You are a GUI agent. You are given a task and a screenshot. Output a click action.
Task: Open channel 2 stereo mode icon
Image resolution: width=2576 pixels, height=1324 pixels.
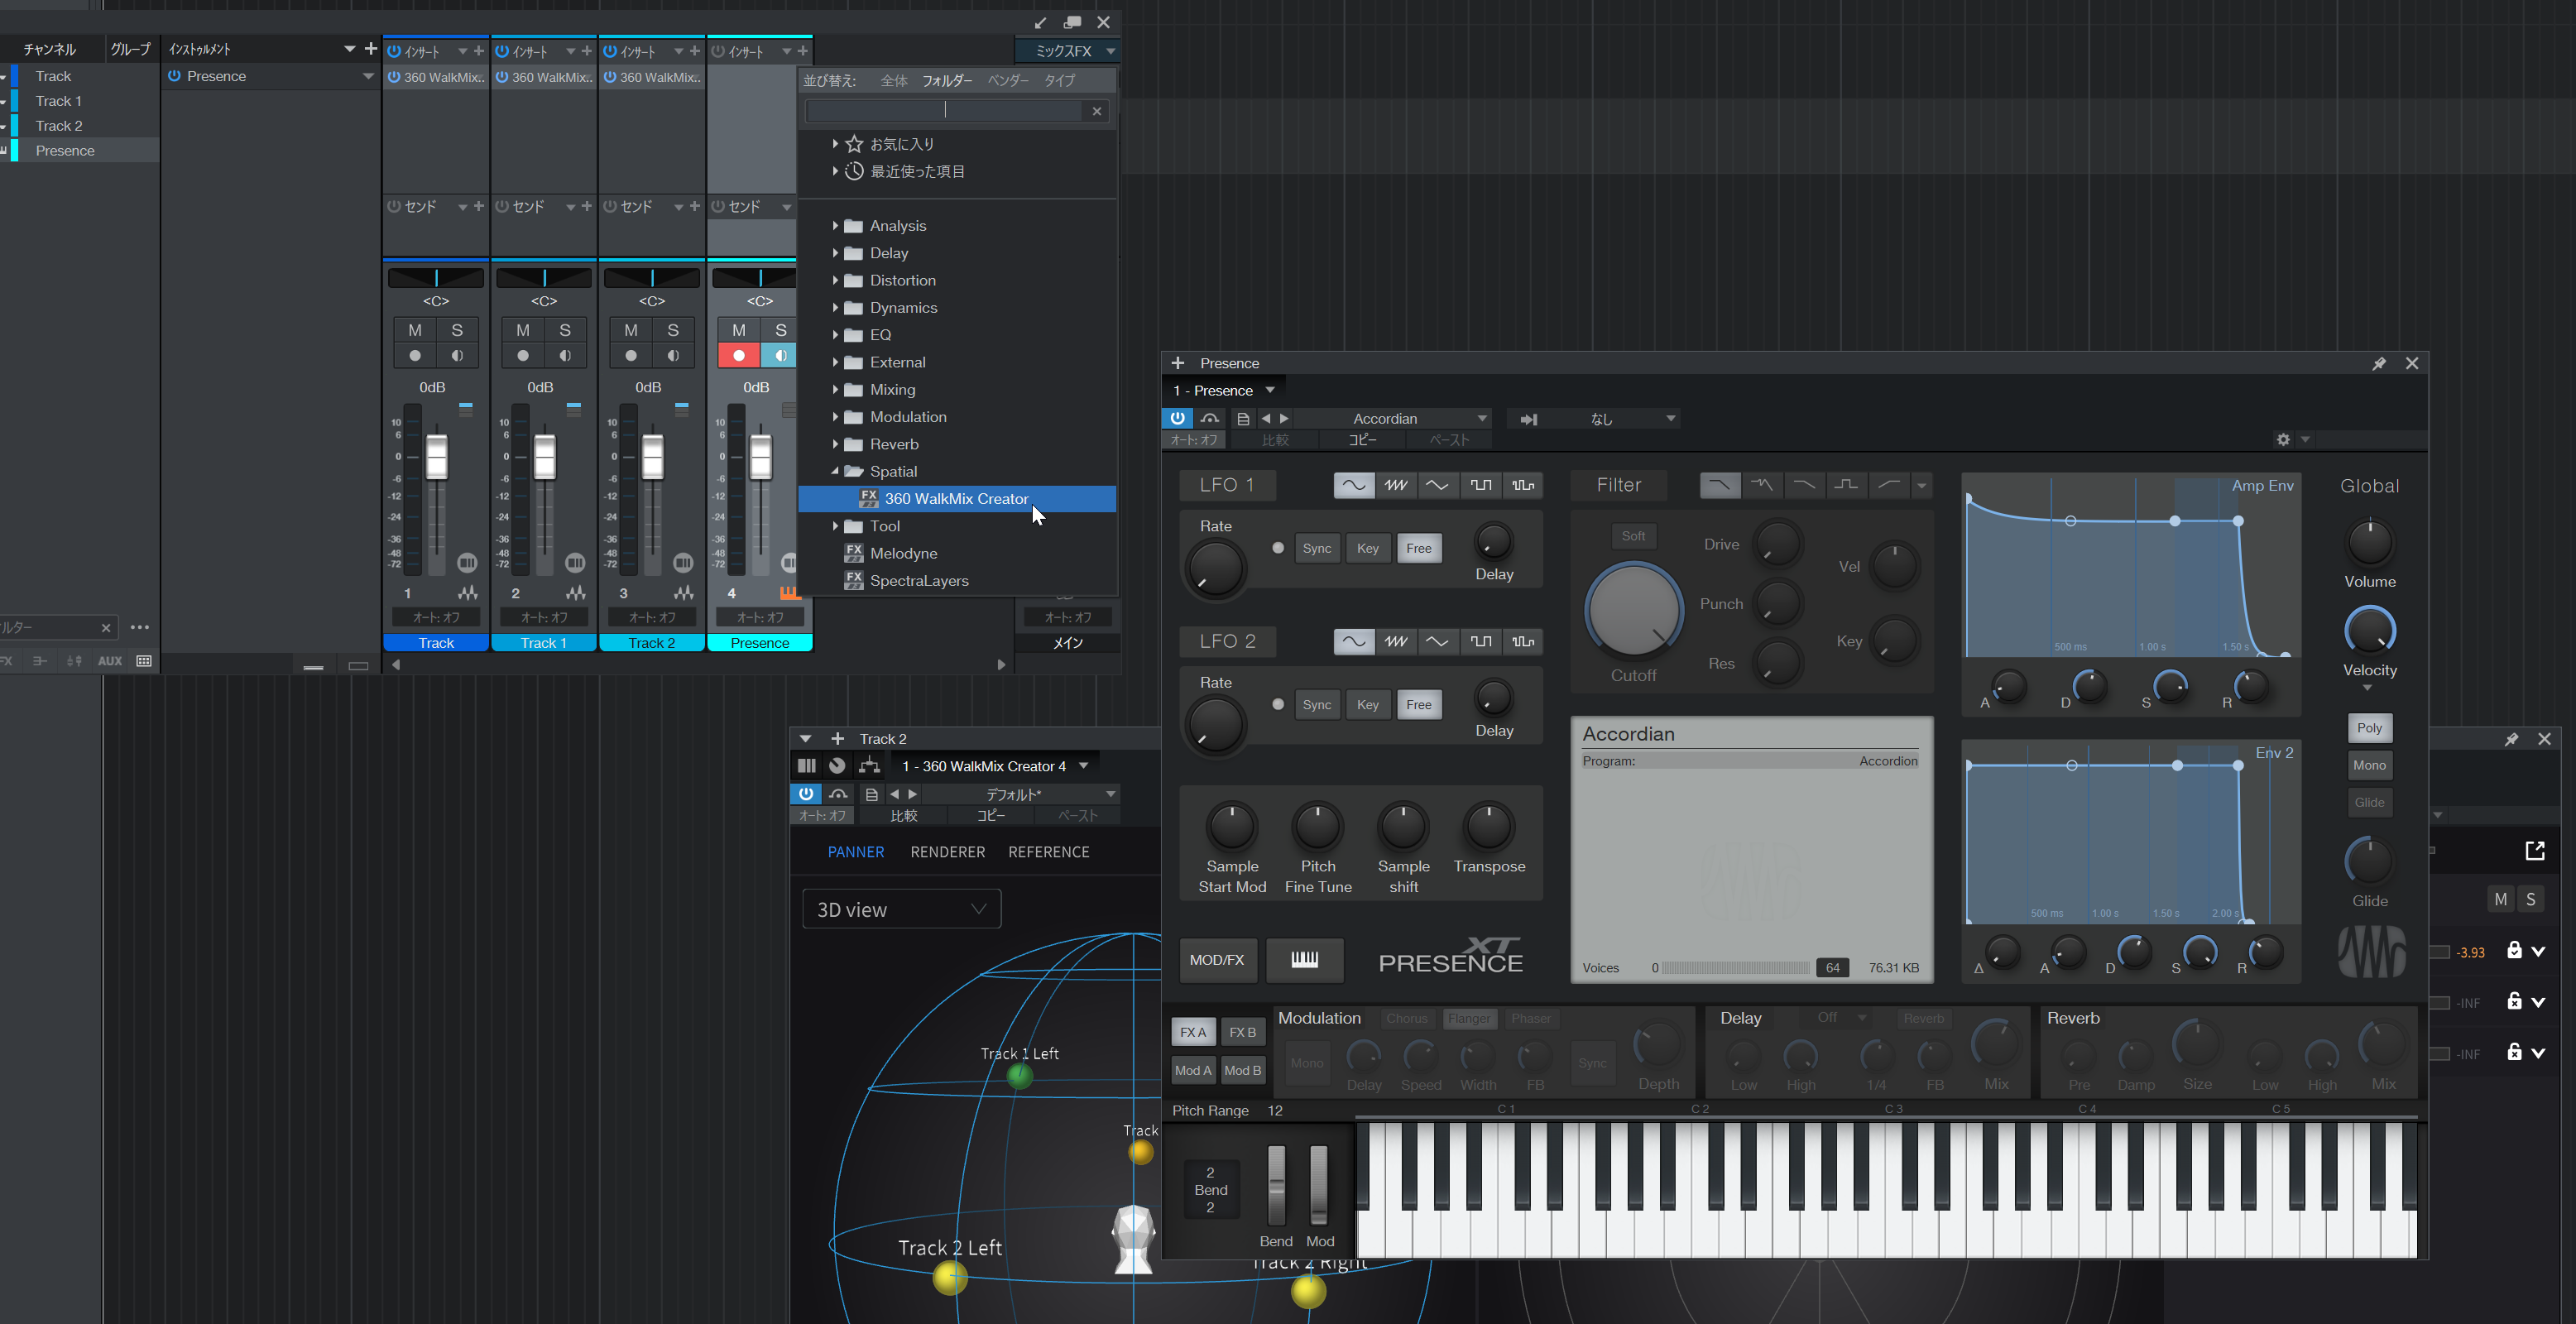click(575, 563)
